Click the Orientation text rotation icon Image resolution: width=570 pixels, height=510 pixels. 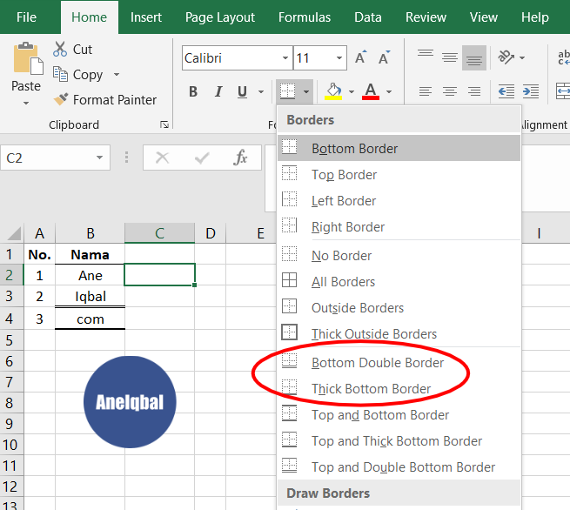[506, 57]
